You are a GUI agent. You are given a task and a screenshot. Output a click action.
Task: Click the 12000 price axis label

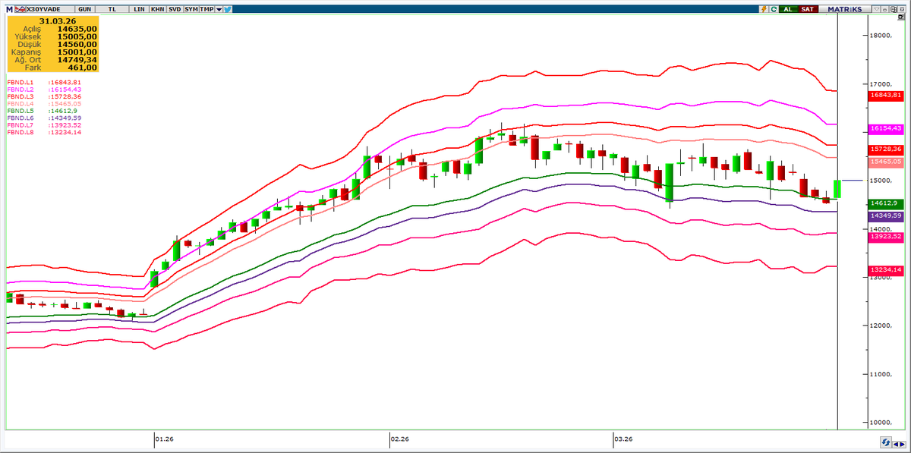click(x=881, y=326)
